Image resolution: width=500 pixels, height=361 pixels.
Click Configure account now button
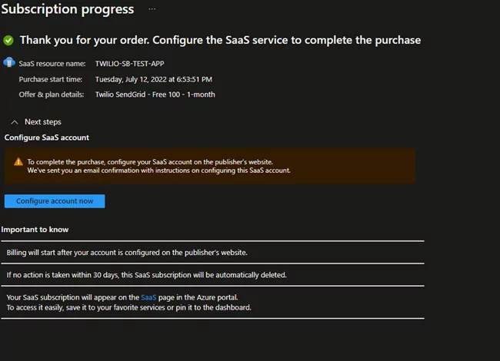[x=55, y=201]
